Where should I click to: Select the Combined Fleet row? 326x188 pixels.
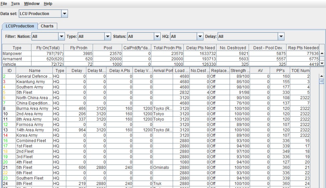click(x=156, y=141)
